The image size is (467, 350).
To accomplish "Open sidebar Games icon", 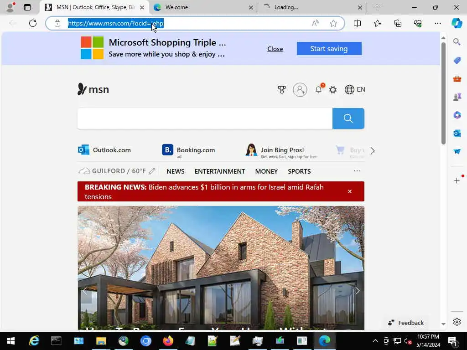I will point(457,97).
